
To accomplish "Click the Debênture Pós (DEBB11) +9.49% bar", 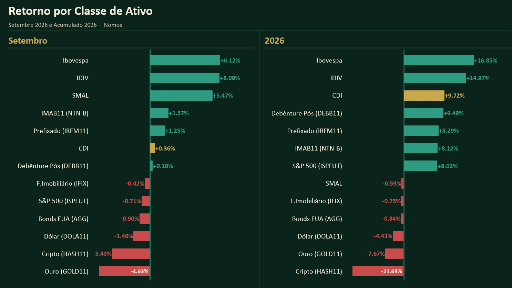I will tap(423, 113).
